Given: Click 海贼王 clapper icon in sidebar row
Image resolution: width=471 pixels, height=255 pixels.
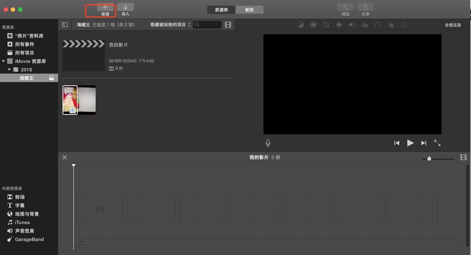Looking at the screenshot, I should click(x=52, y=78).
